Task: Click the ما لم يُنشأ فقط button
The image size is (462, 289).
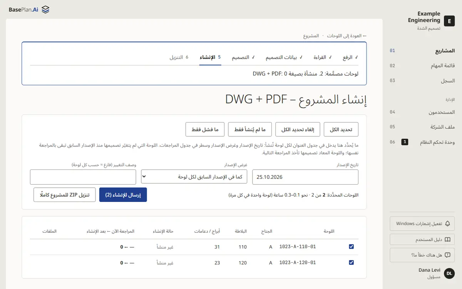Action: pyautogui.click(x=250, y=129)
